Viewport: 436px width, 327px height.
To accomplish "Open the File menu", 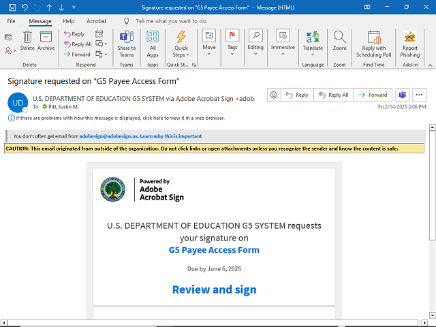I will [11, 21].
